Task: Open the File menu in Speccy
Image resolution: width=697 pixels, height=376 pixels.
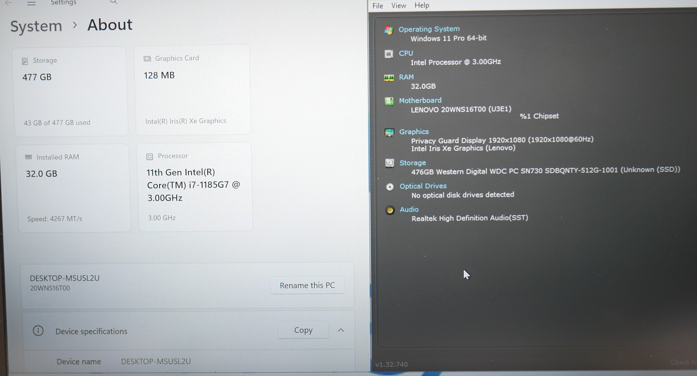Action: coord(378,6)
